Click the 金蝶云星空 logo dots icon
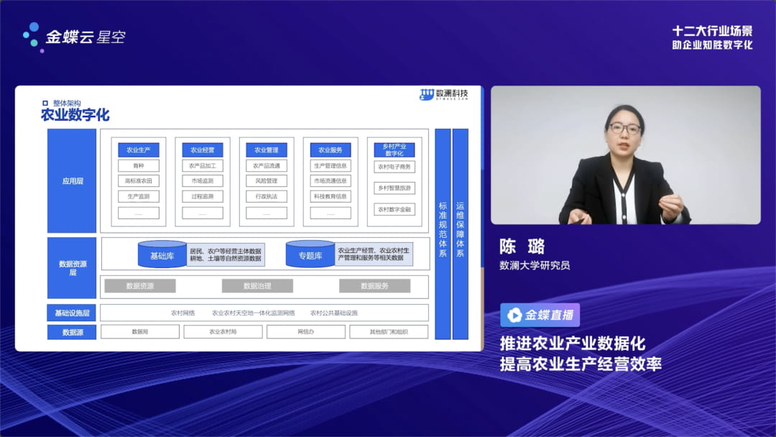 tap(32, 37)
